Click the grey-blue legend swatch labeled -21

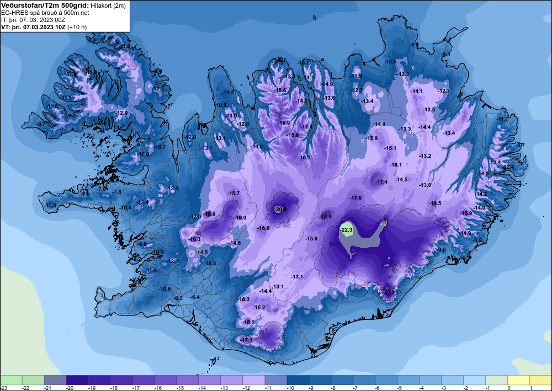[x=55, y=380]
